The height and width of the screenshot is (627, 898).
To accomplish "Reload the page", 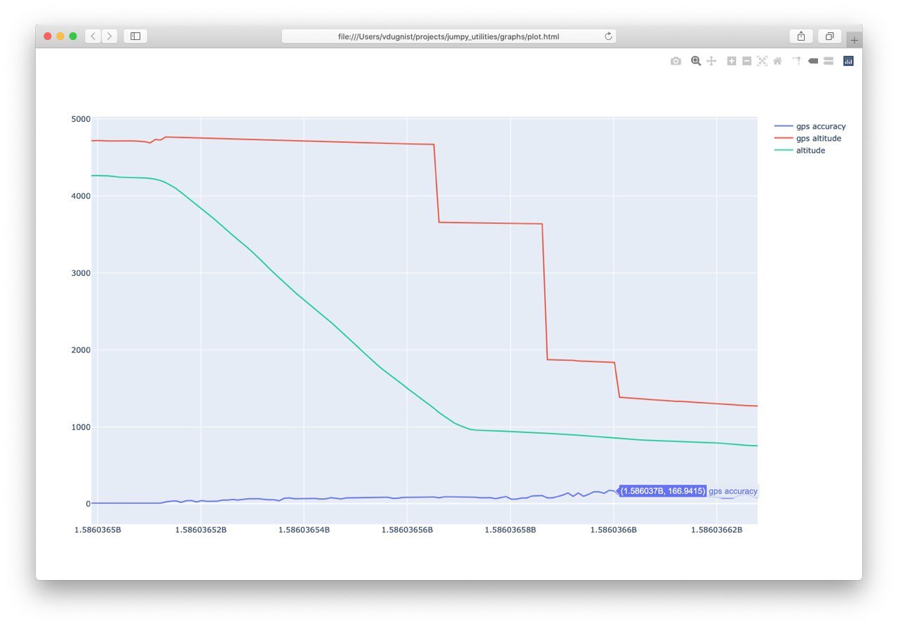I will pyautogui.click(x=608, y=36).
